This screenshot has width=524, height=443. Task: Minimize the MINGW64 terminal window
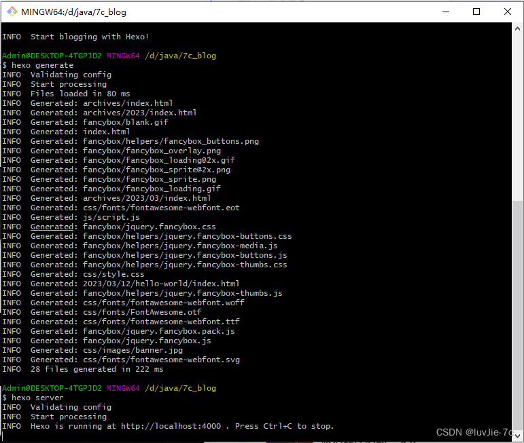(x=446, y=12)
